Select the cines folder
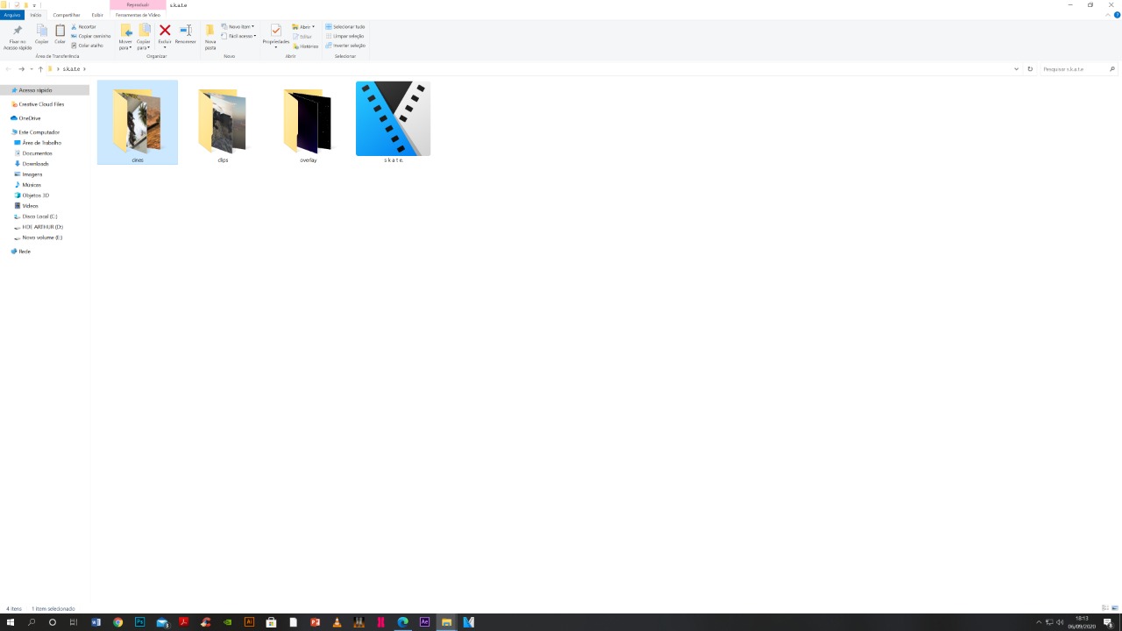 point(138,123)
